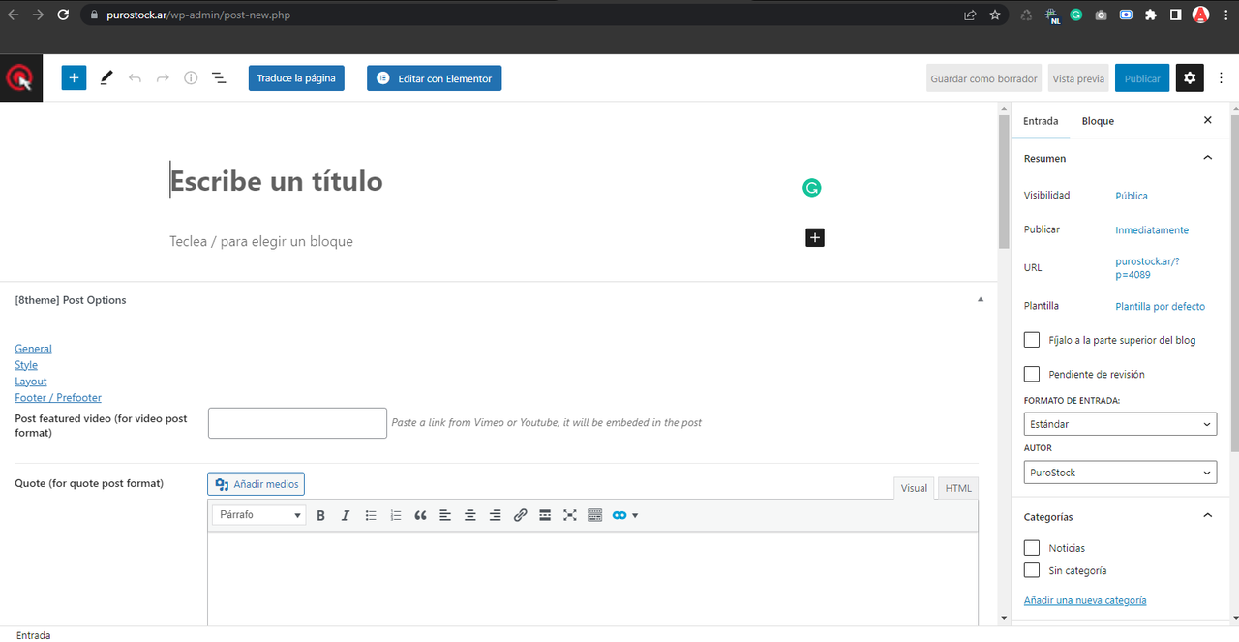The height and width of the screenshot is (642, 1239).
Task: Click the green Grammarly icon in title
Action: click(811, 188)
